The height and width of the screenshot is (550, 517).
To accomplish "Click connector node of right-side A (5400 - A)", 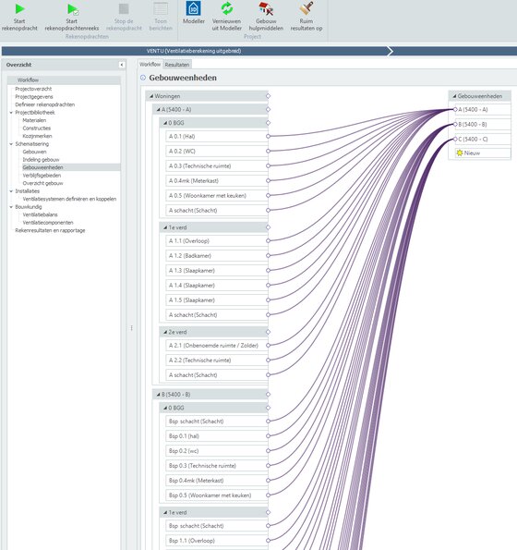I will [455, 109].
